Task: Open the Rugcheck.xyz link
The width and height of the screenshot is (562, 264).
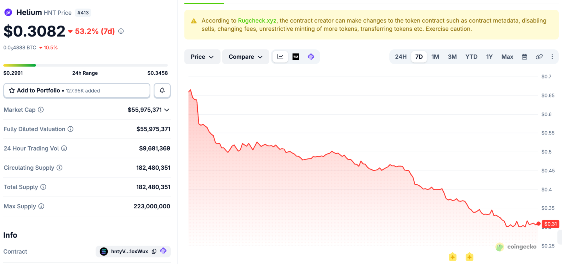Action: click(257, 21)
